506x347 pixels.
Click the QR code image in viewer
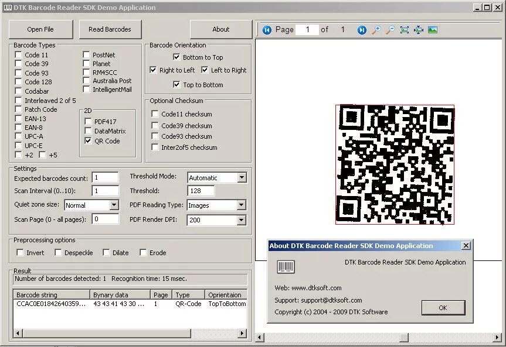pyautogui.click(x=395, y=164)
